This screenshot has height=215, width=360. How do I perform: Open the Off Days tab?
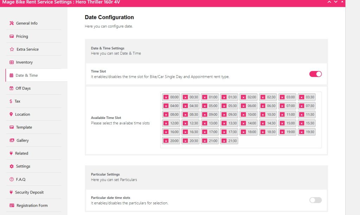pyautogui.click(x=23, y=88)
